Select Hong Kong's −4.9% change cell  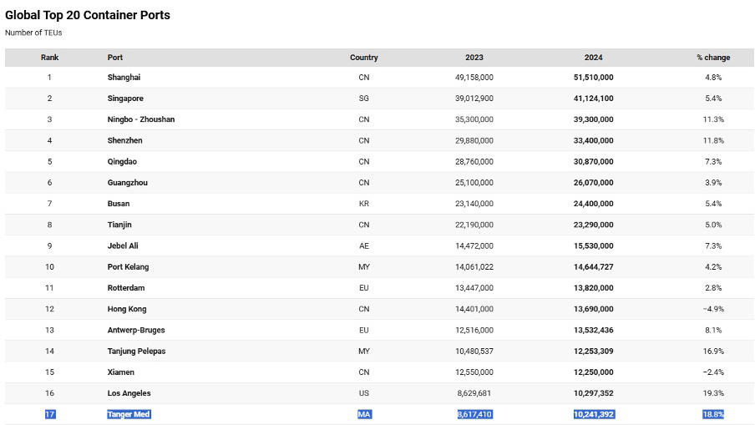click(x=713, y=309)
